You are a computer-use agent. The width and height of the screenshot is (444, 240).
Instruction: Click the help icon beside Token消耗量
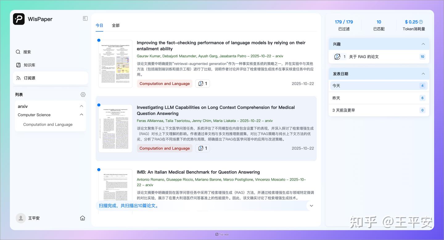coord(421,22)
